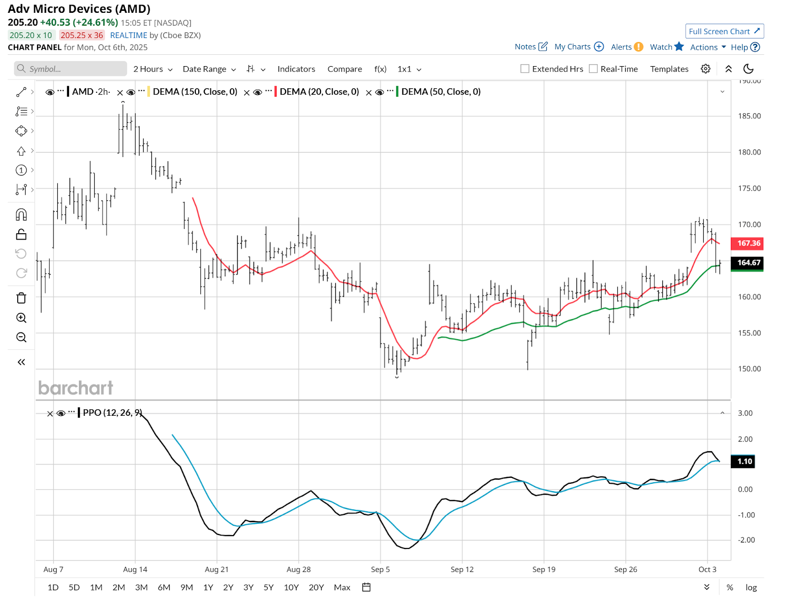
Task: Open the Templates menu
Action: coord(669,69)
